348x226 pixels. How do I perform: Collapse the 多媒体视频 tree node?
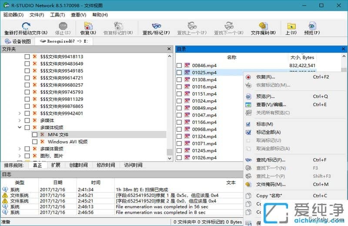click(x=20, y=127)
